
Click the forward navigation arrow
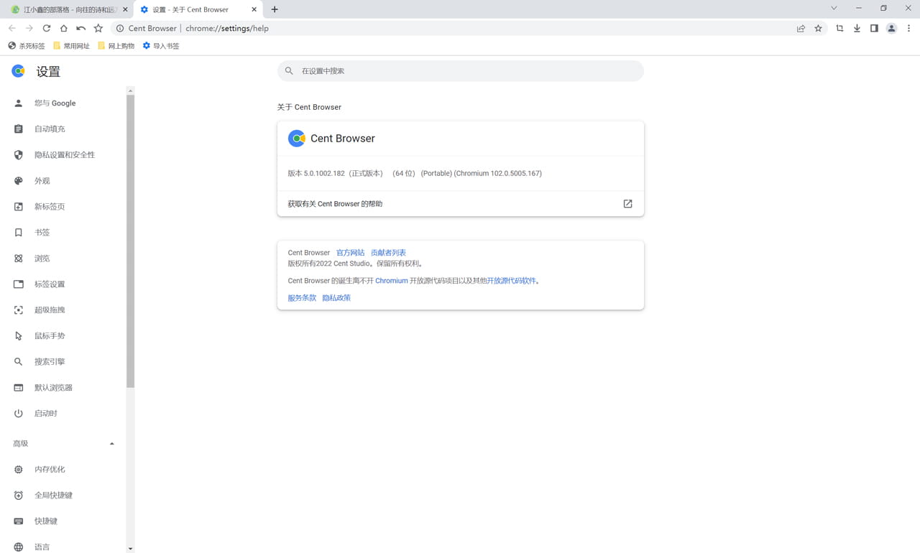[x=29, y=28]
